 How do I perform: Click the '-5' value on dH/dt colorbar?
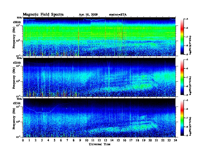click(x=187, y=19)
